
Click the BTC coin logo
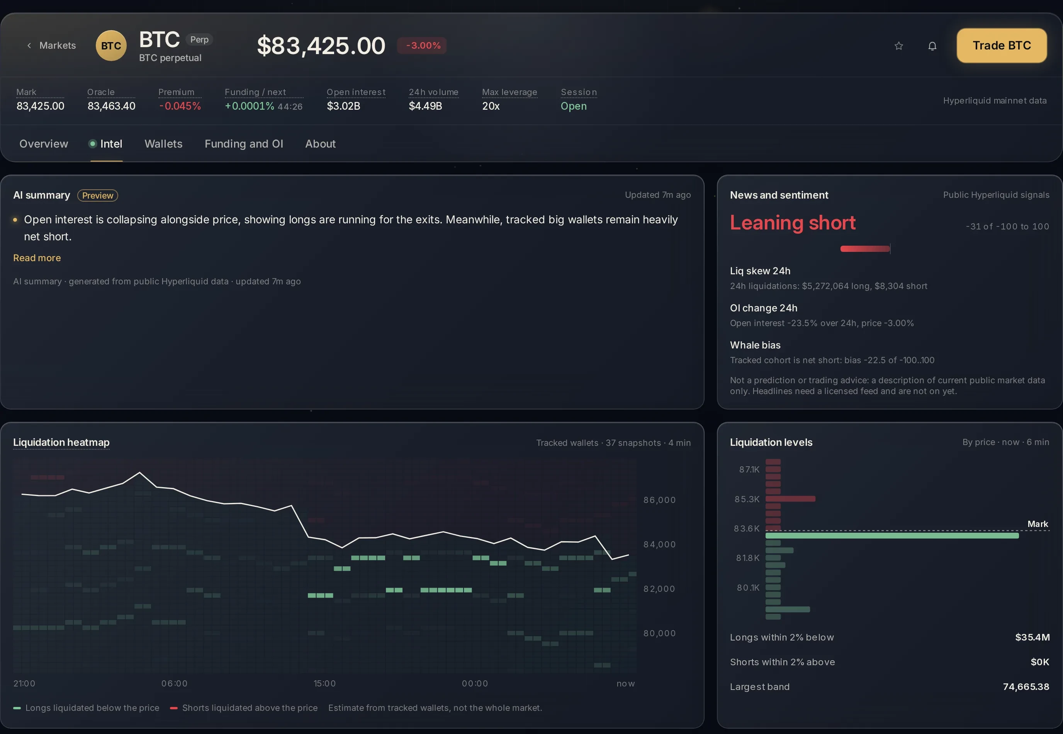click(x=111, y=46)
